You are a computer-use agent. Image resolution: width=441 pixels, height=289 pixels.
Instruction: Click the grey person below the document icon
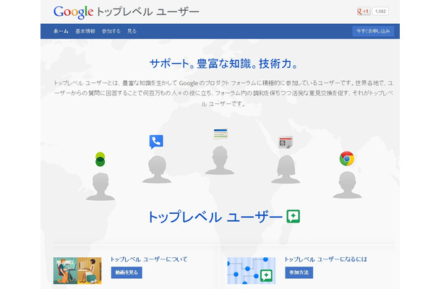[x=220, y=160]
